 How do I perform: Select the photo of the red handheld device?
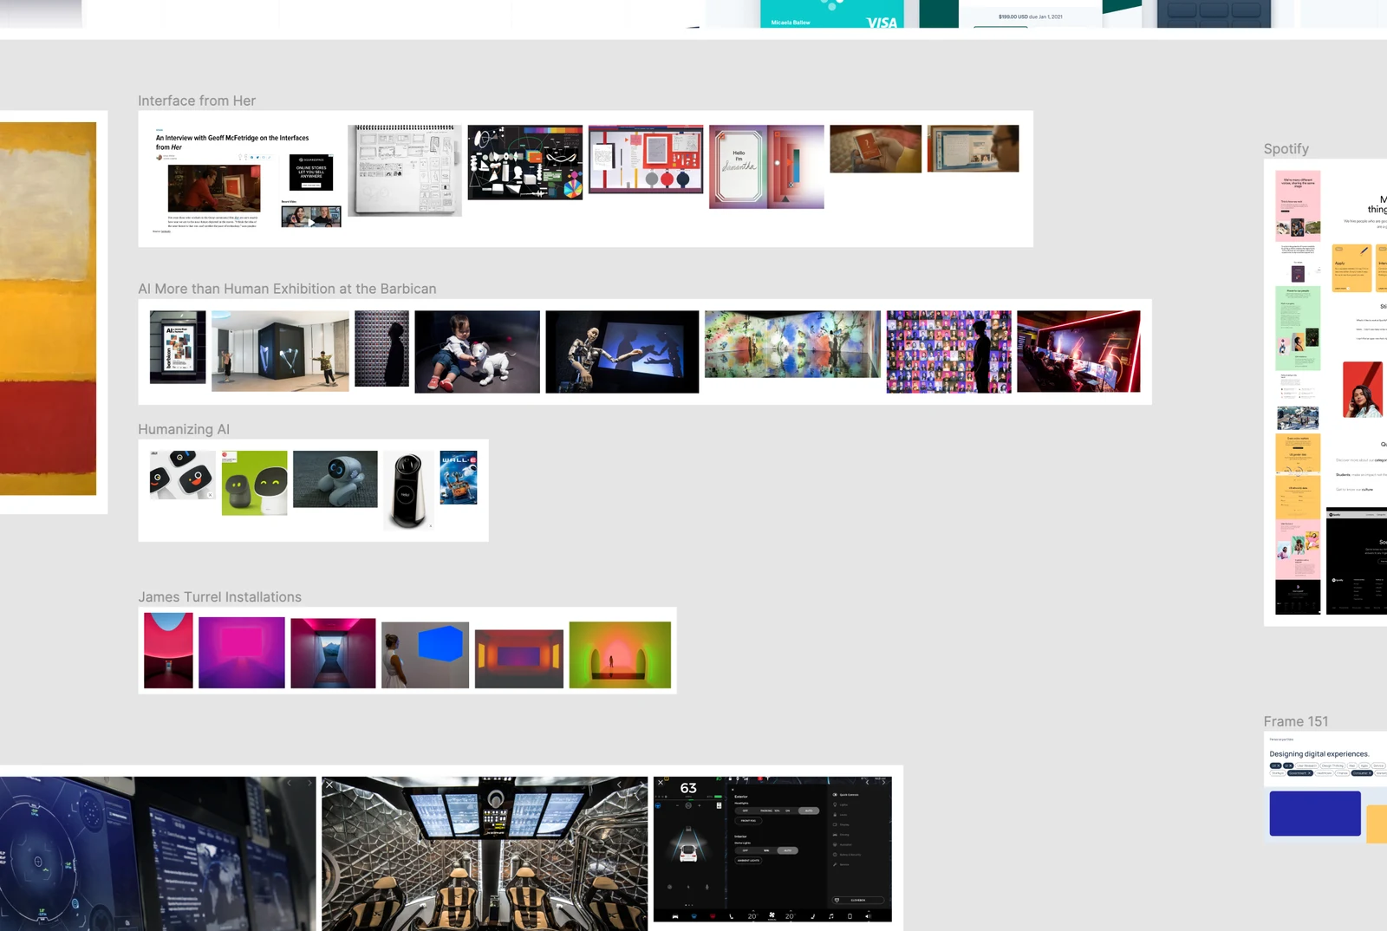click(x=876, y=148)
